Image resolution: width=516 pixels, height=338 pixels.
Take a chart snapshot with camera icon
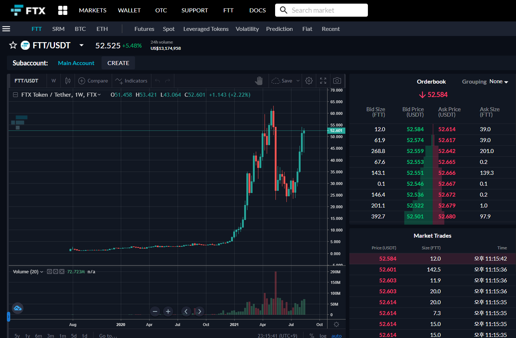337,81
